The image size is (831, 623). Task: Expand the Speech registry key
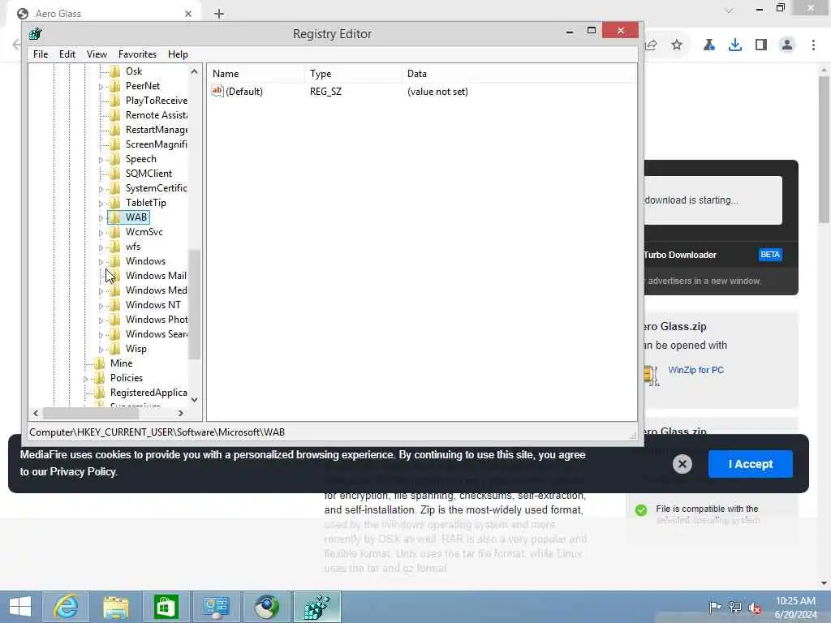(x=101, y=160)
